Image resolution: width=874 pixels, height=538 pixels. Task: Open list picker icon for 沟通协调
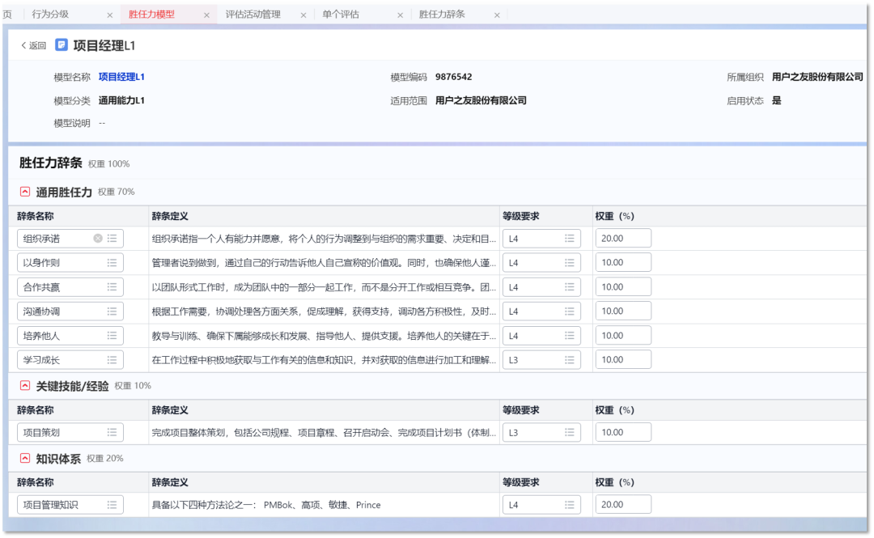pyautogui.click(x=112, y=311)
